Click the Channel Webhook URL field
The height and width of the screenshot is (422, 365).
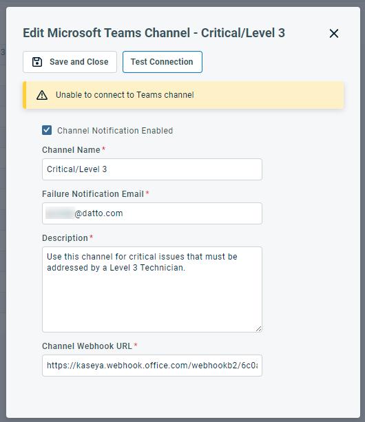click(x=152, y=366)
